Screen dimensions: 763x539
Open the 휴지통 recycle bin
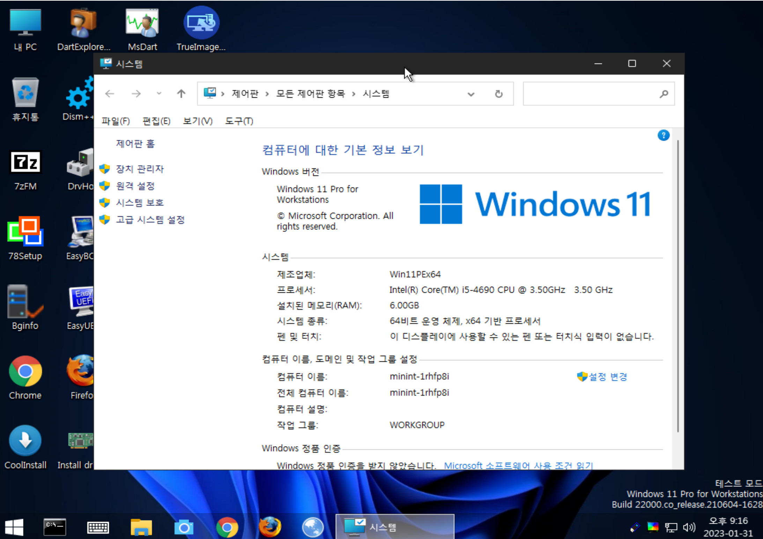(x=25, y=99)
